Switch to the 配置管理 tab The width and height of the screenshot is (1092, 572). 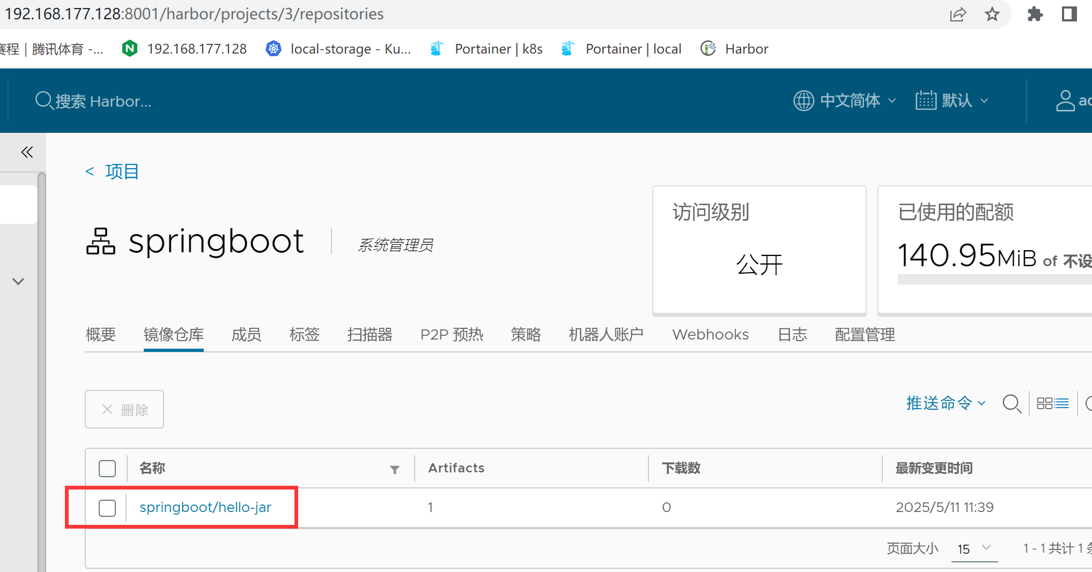[865, 335]
